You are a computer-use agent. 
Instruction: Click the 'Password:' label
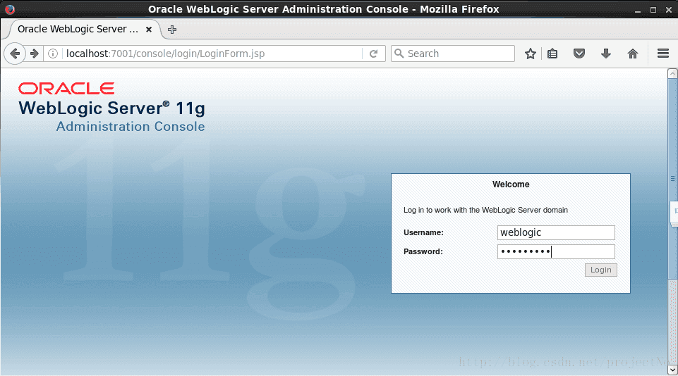coord(423,251)
